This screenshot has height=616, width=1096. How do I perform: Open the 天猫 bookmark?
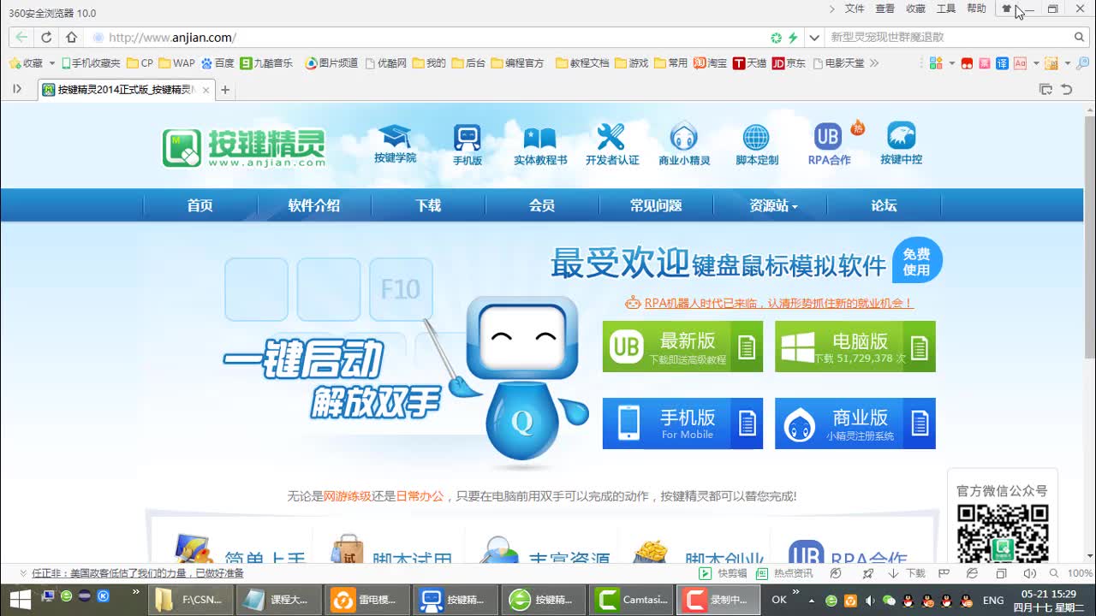(750, 62)
